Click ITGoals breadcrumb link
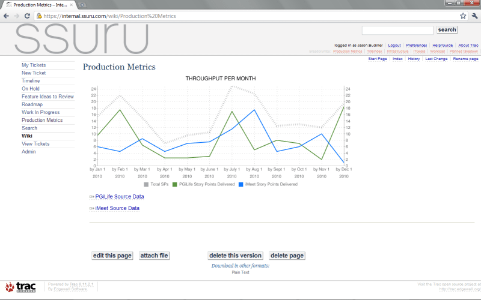481x300 pixels. coord(419,52)
